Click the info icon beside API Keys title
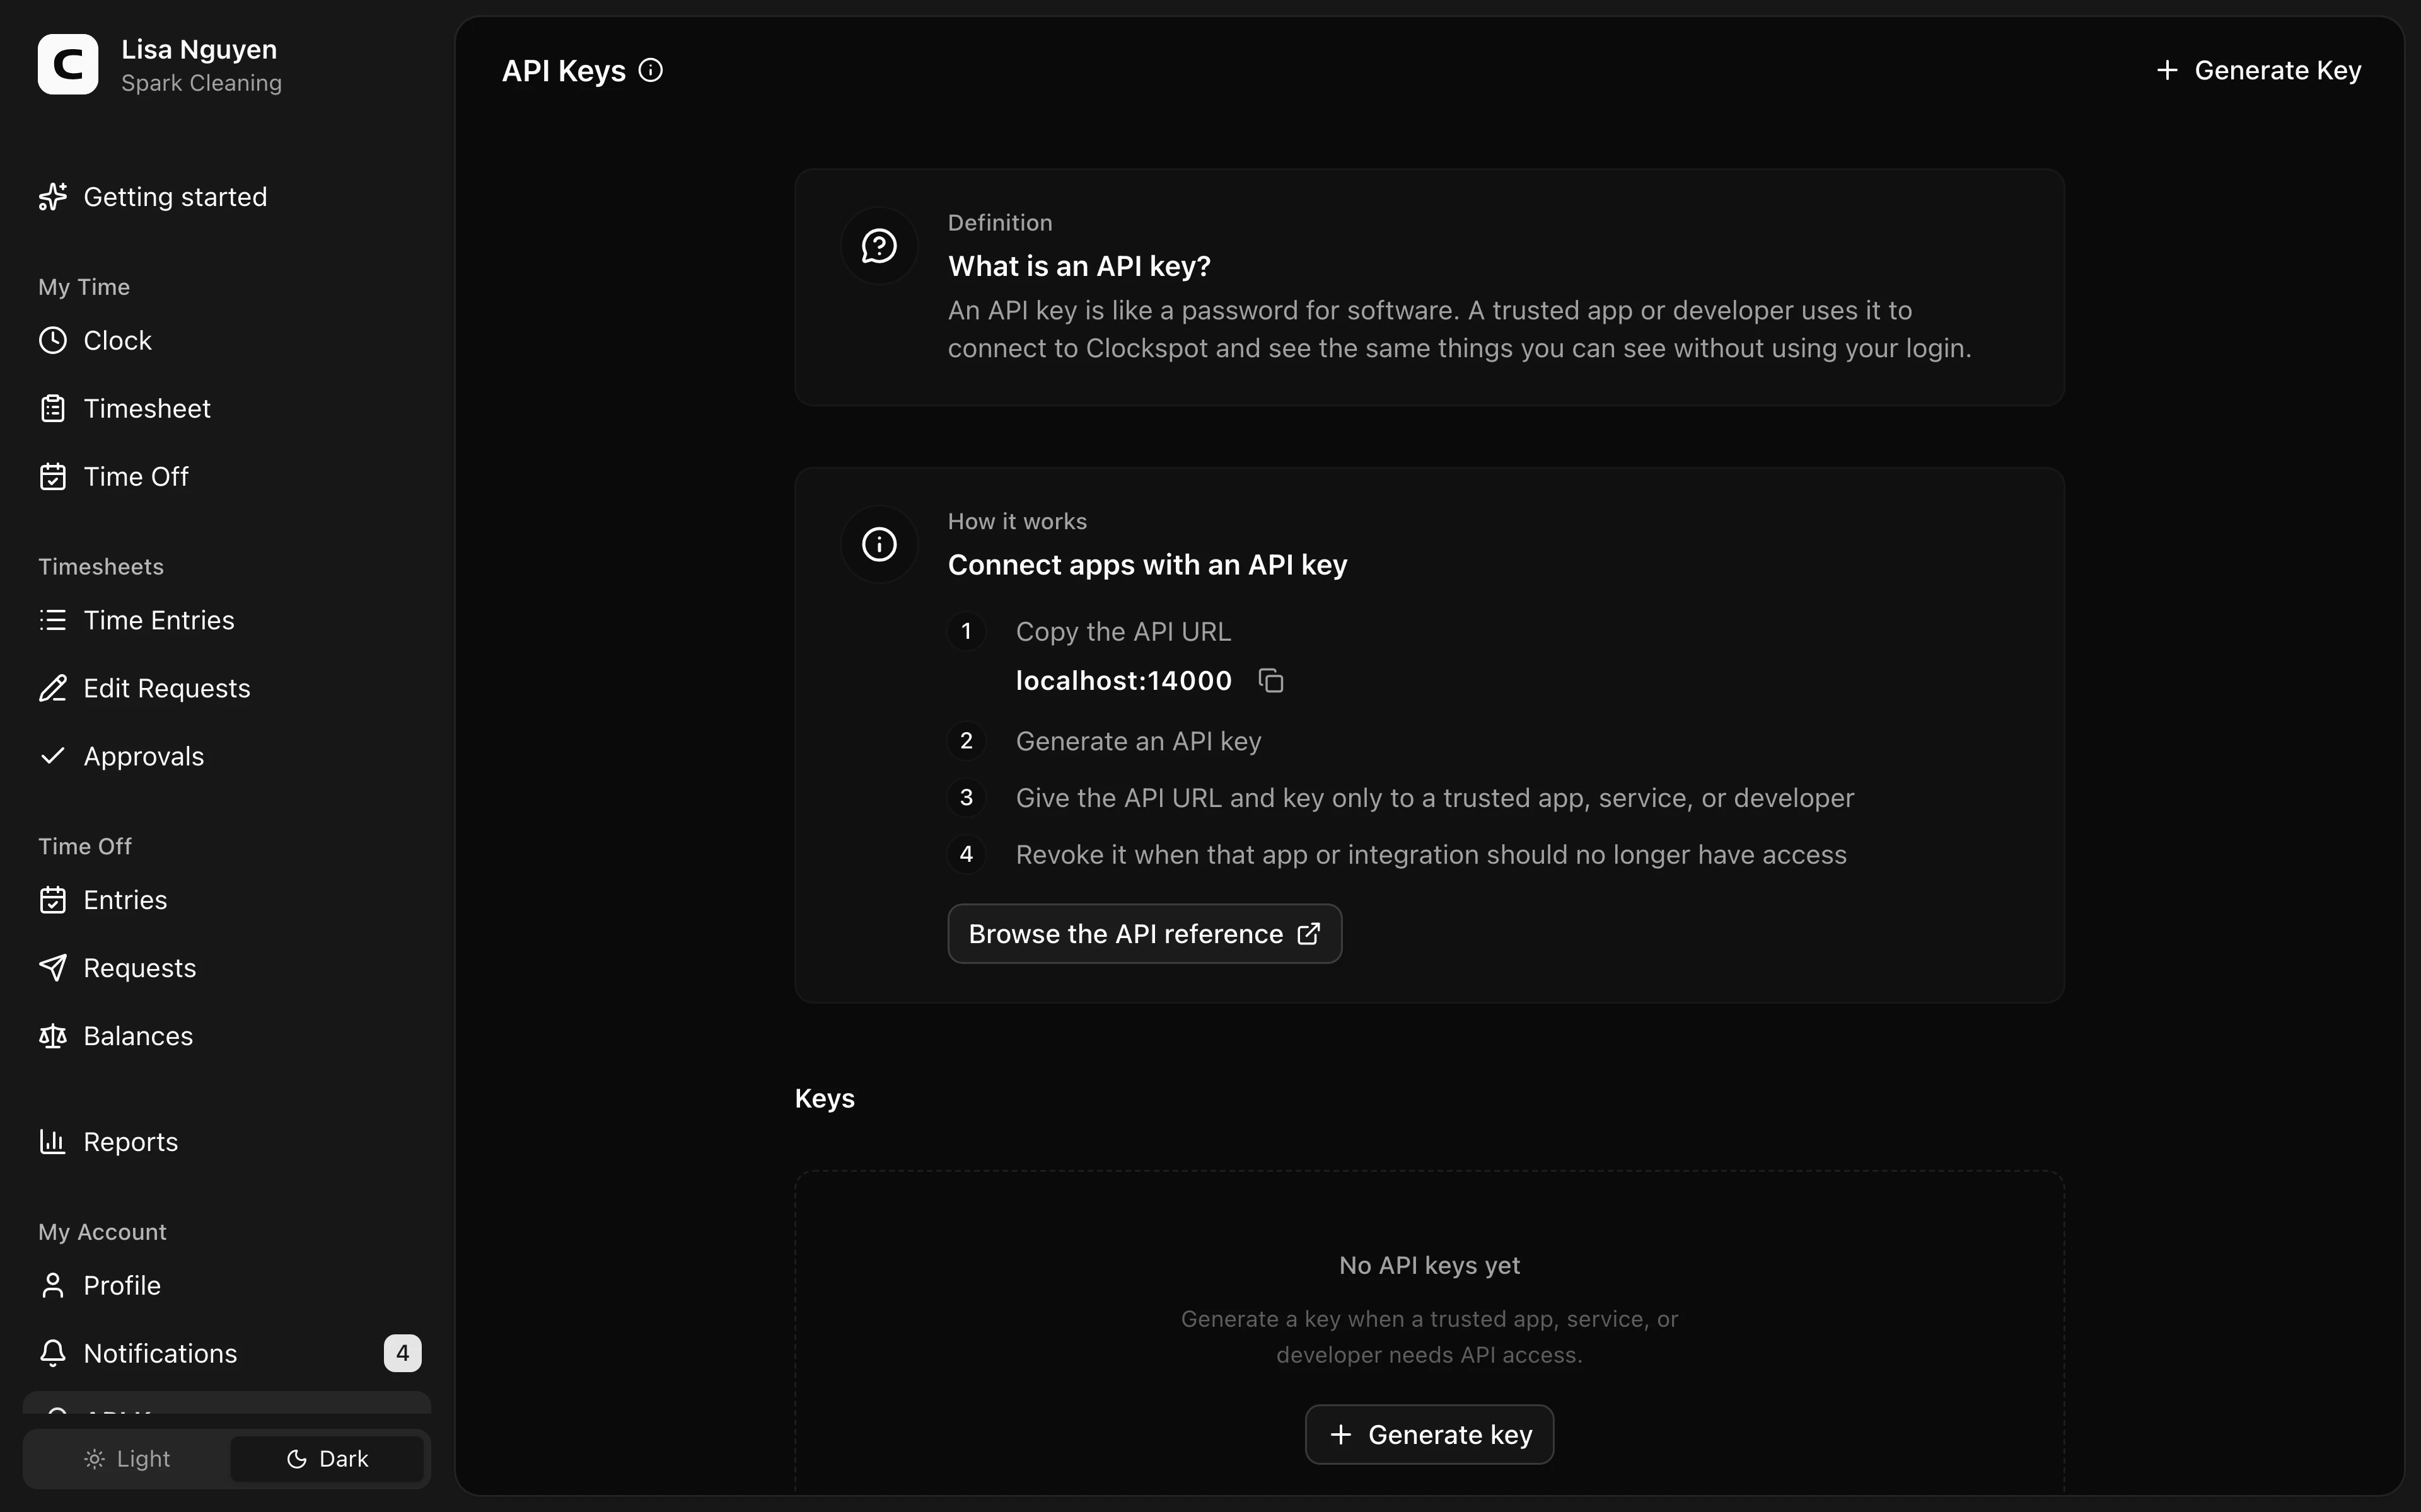 click(x=651, y=70)
